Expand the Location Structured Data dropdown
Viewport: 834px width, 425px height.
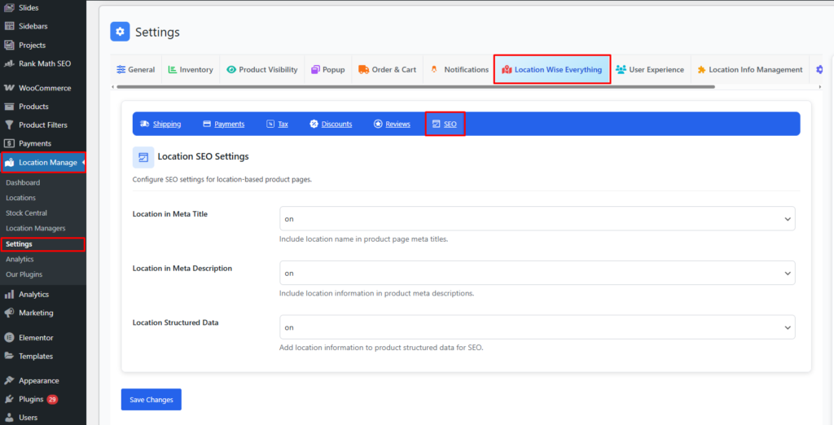(537, 327)
